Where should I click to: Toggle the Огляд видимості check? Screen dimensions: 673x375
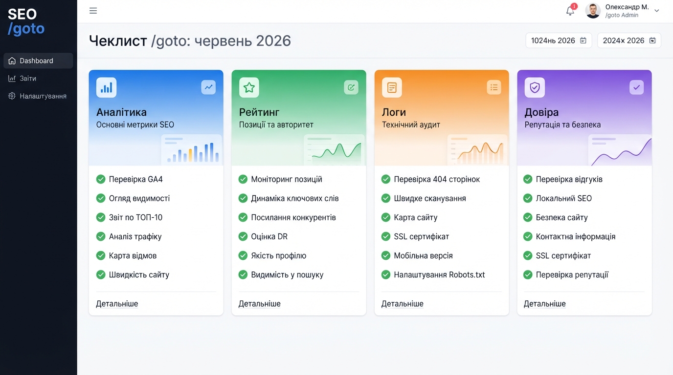pyautogui.click(x=101, y=198)
